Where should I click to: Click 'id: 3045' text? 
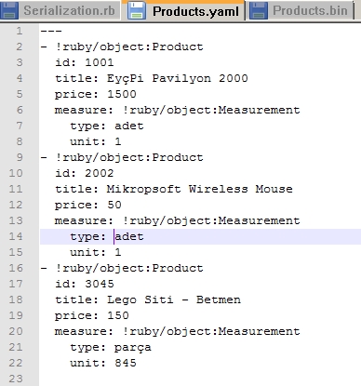(x=85, y=284)
